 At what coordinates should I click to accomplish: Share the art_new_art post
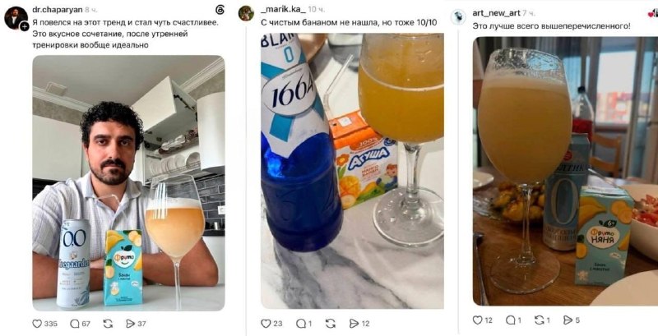coord(568,320)
